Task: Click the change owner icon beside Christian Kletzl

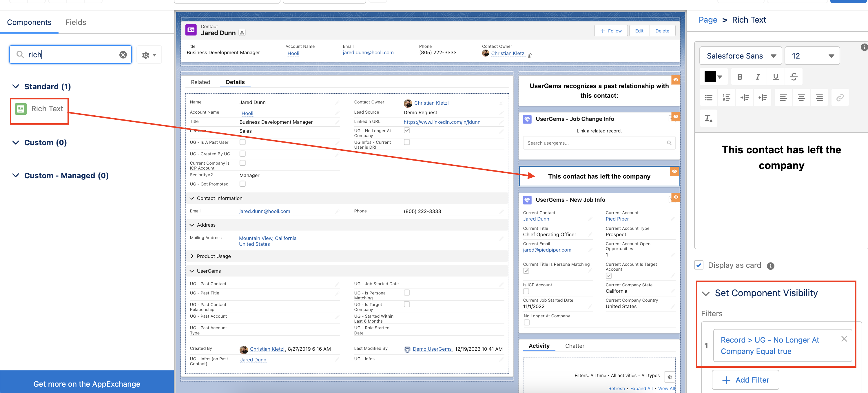Action: click(530, 55)
